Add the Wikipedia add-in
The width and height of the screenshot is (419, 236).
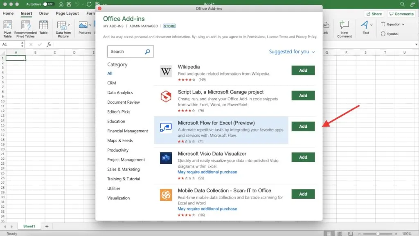(303, 70)
